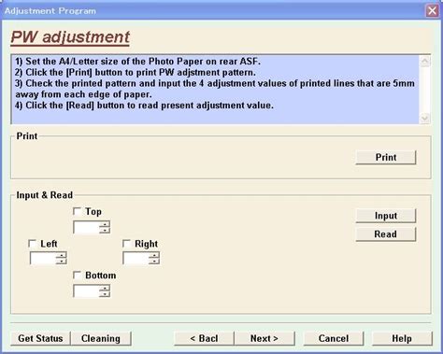
Task: Click instruction line about Read button
Action: tap(144, 106)
